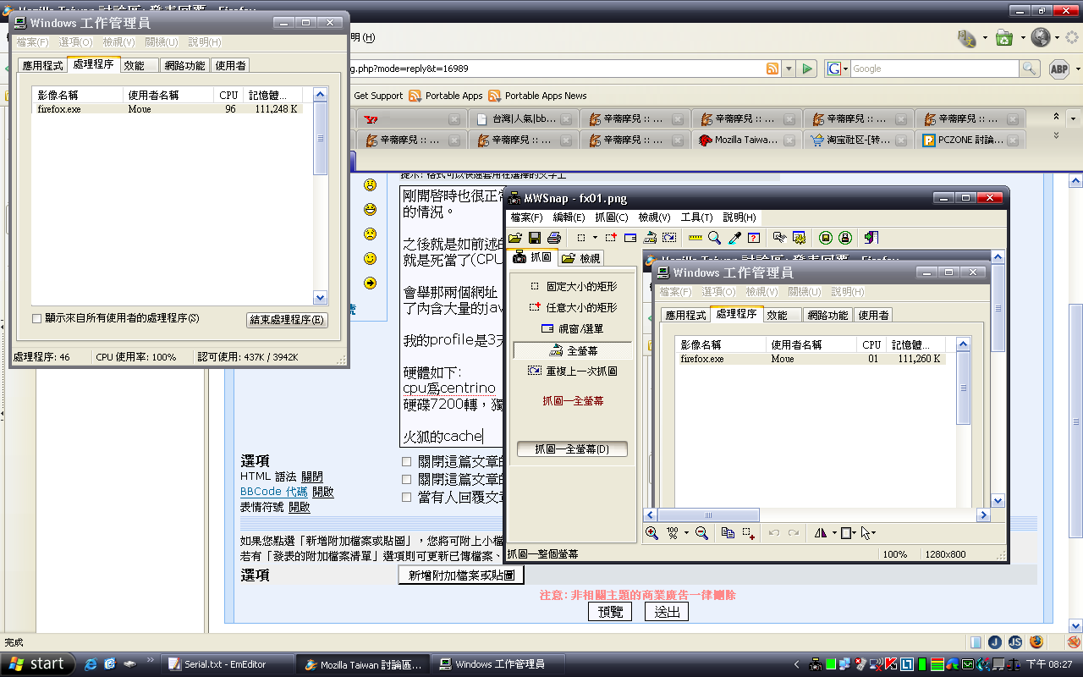Check 顯示來自所有使用者的處理程序 checkbox
This screenshot has height=677, width=1083.
[x=36, y=319]
